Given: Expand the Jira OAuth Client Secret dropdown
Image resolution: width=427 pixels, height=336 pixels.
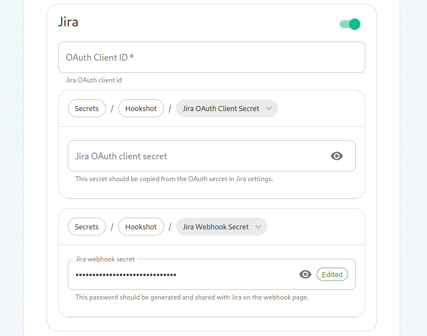Looking at the screenshot, I should [226, 108].
